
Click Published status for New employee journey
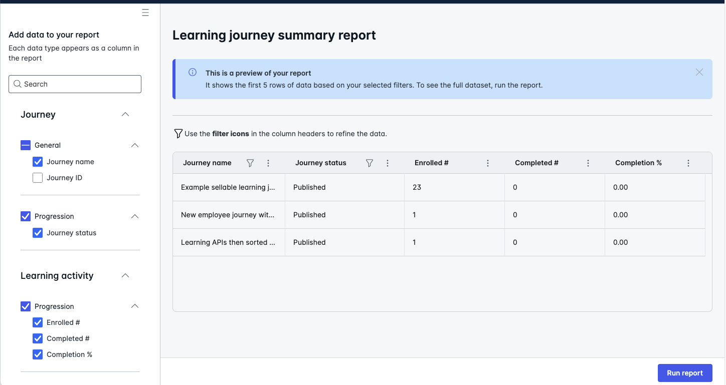pyautogui.click(x=309, y=215)
